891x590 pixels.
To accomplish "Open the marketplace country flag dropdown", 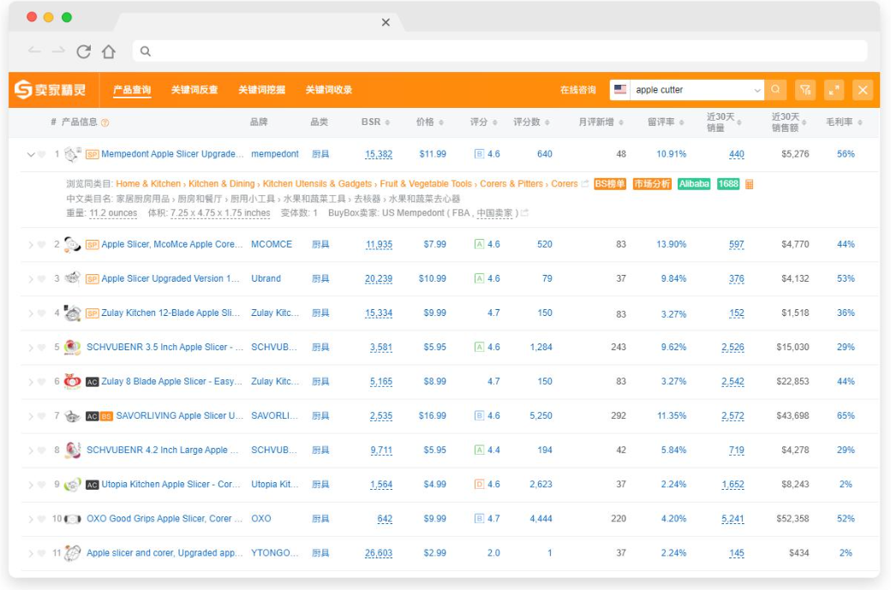I will [620, 90].
